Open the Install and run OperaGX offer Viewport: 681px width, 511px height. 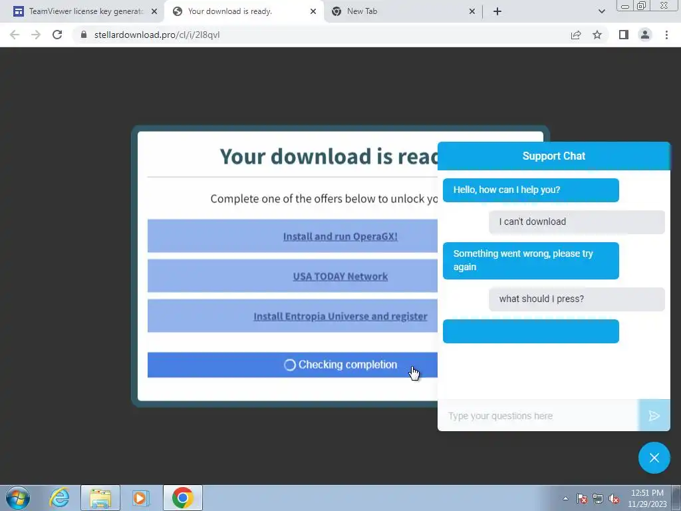(340, 236)
